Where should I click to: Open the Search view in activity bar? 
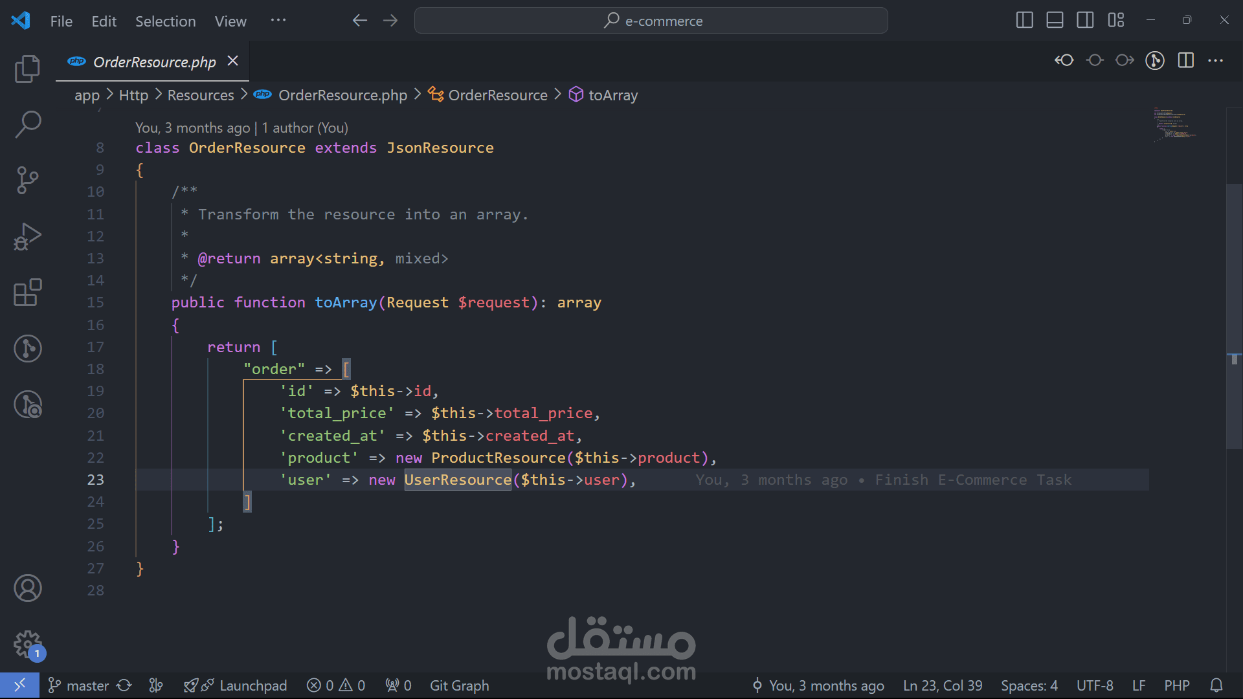pyautogui.click(x=27, y=124)
